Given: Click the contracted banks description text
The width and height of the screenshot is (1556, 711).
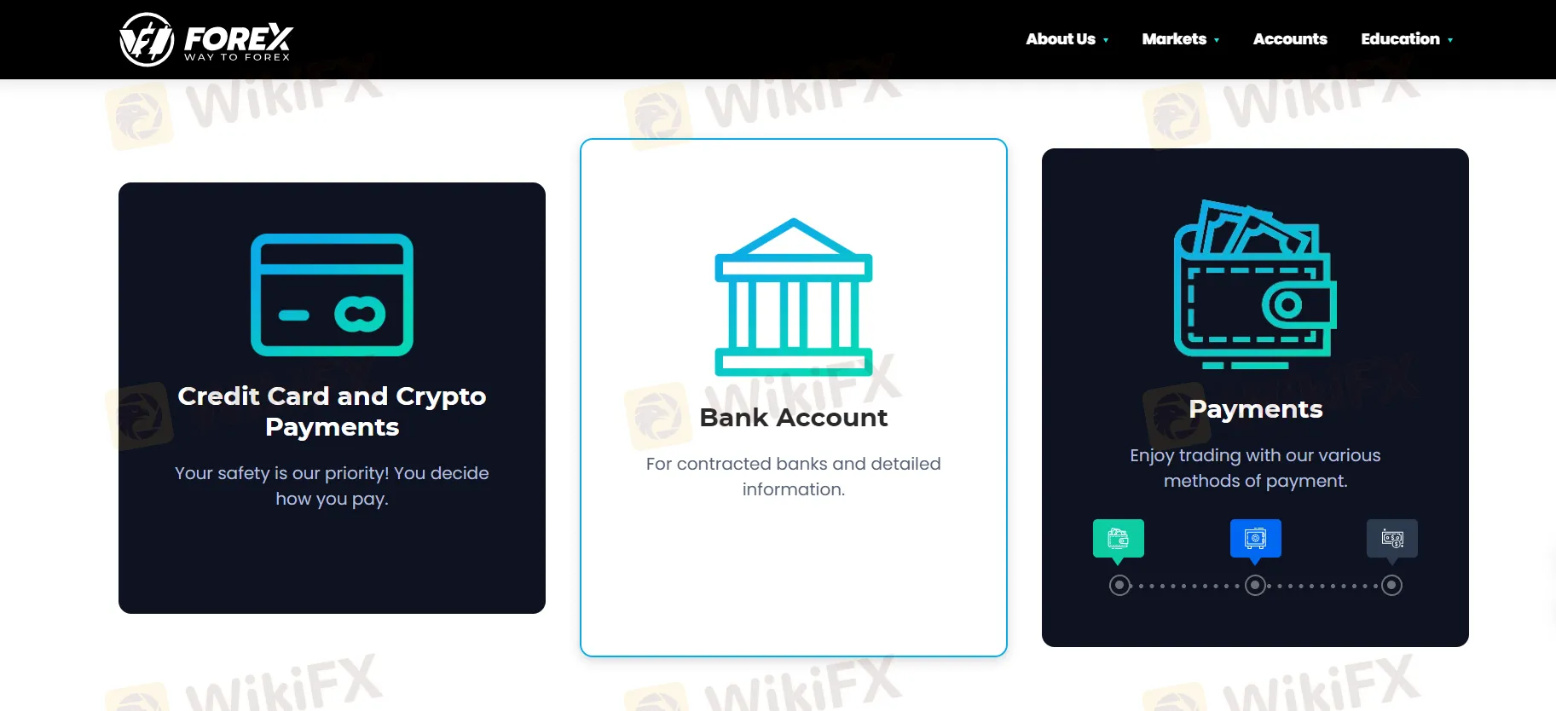Looking at the screenshot, I should click(794, 477).
